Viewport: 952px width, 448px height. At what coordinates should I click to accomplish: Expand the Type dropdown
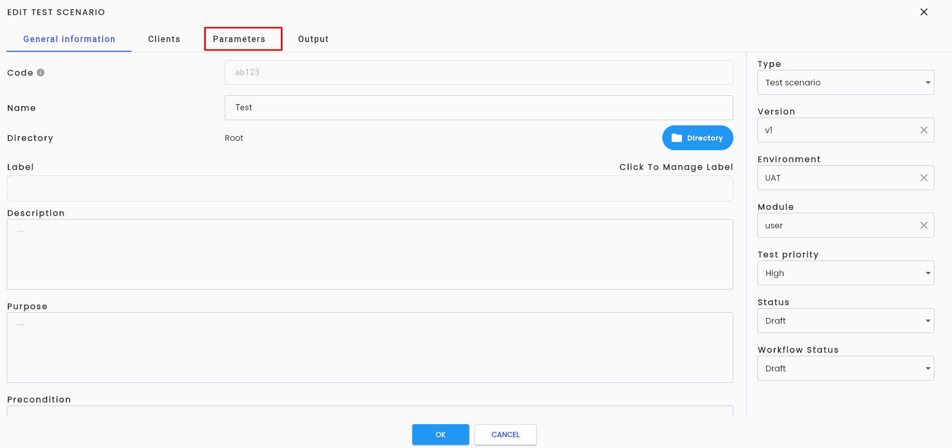tap(846, 82)
